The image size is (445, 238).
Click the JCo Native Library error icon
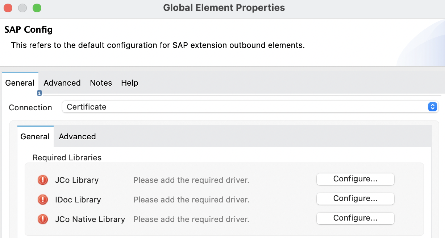point(42,219)
